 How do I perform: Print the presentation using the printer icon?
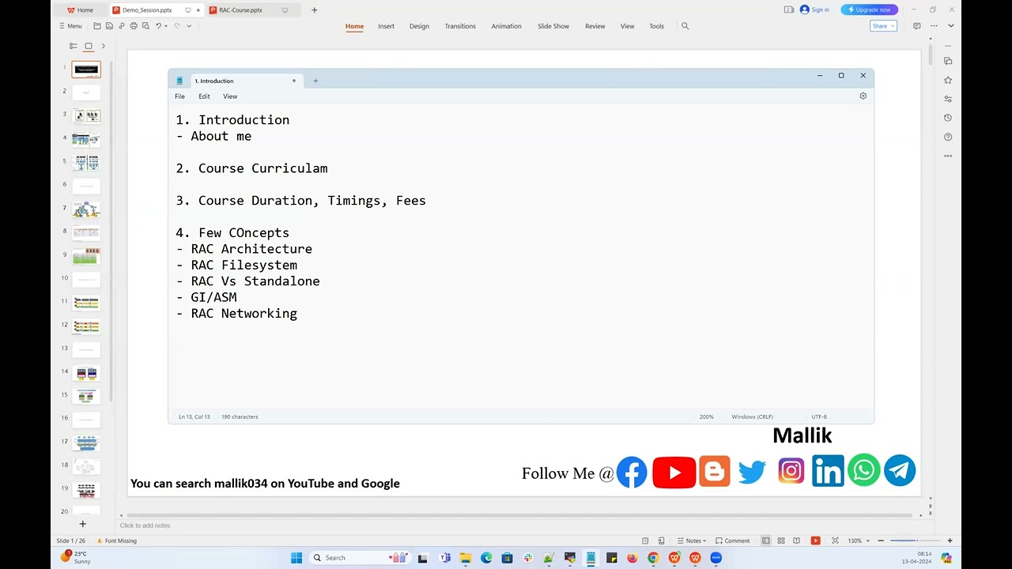pos(134,26)
